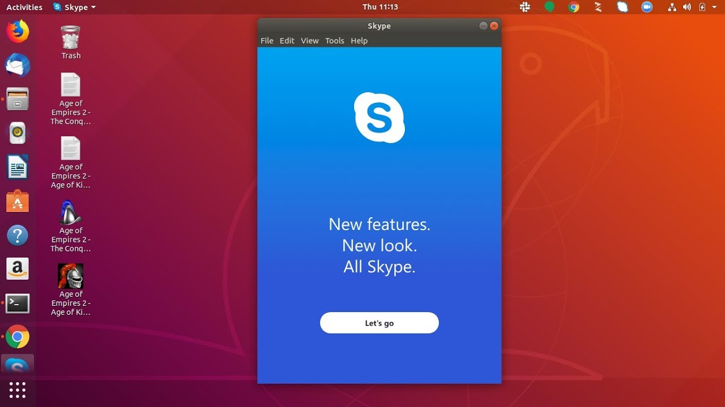The height and width of the screenshot is (407, 725).
Task: Select the red knight Age of Empires launcher
Action: click(71, 290)
